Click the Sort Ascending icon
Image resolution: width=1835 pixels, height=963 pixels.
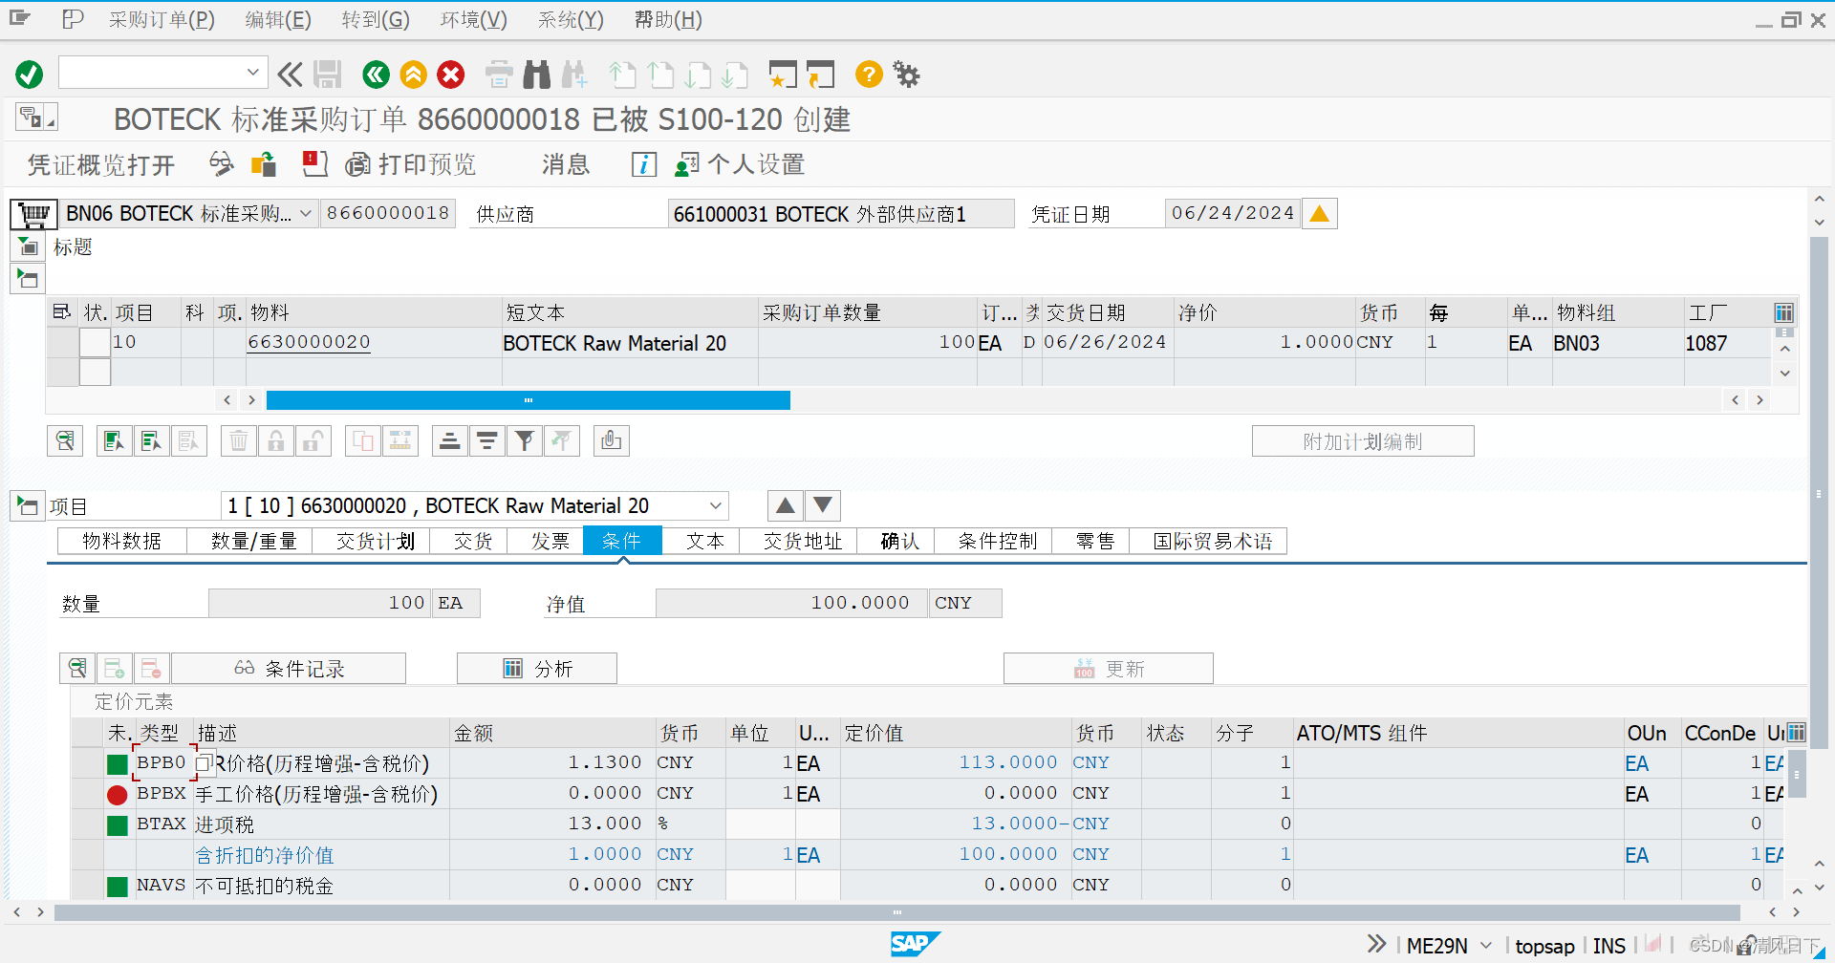pyautogui.click(x=449, y=440)
